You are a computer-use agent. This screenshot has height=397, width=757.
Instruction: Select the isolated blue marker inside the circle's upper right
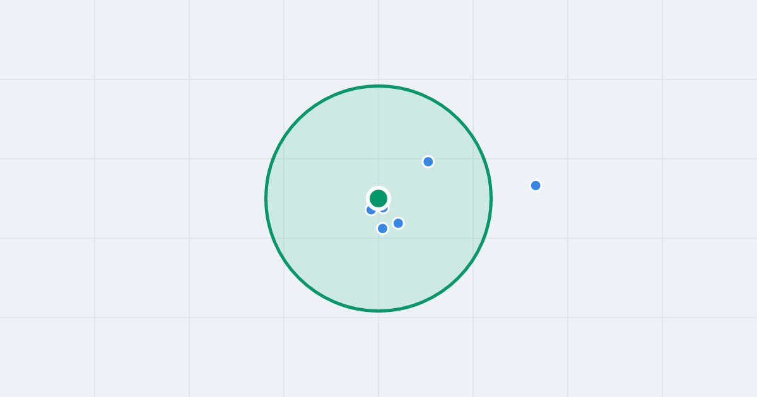coord(428,162)
